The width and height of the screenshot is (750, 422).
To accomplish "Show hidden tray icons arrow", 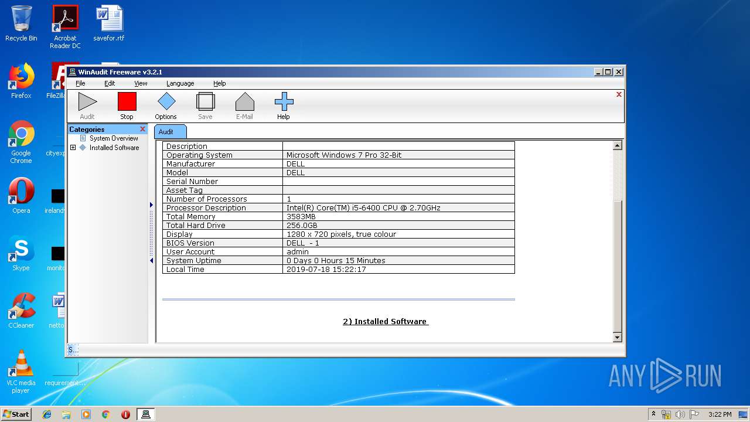I will point(653,414).
